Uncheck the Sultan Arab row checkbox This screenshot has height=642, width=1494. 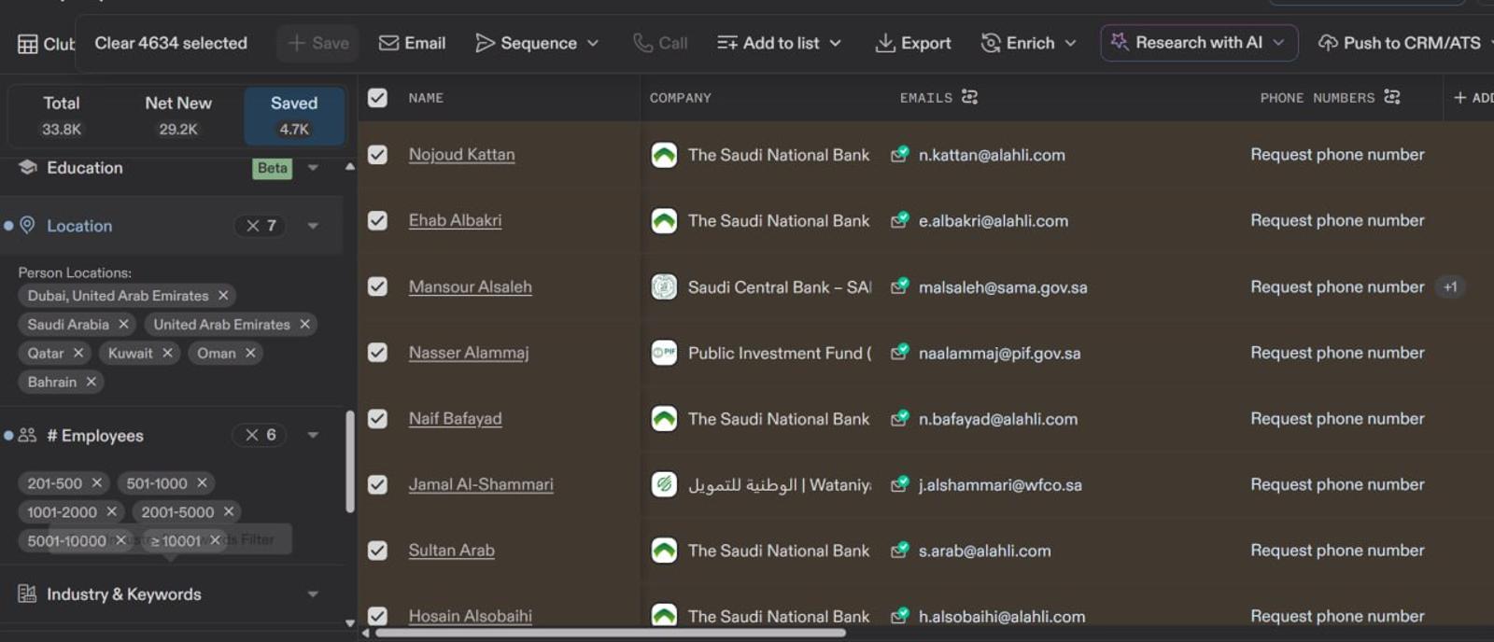[377, 551]
